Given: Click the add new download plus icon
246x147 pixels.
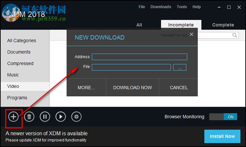Looking at the screenshot, I should point(13,117).
